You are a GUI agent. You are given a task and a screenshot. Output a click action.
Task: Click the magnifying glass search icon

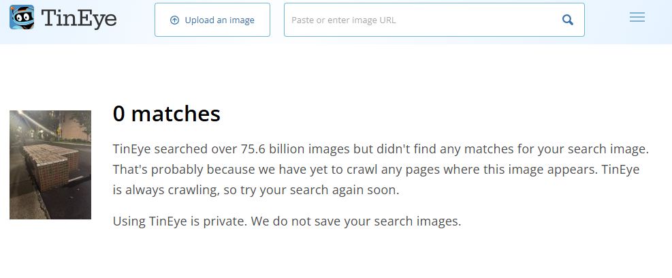pyautogui.click(x=567, y=20)
